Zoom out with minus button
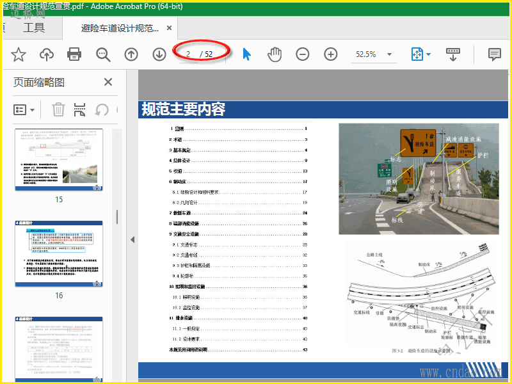This screenshot has width=512, height=384. coord(303,54)
